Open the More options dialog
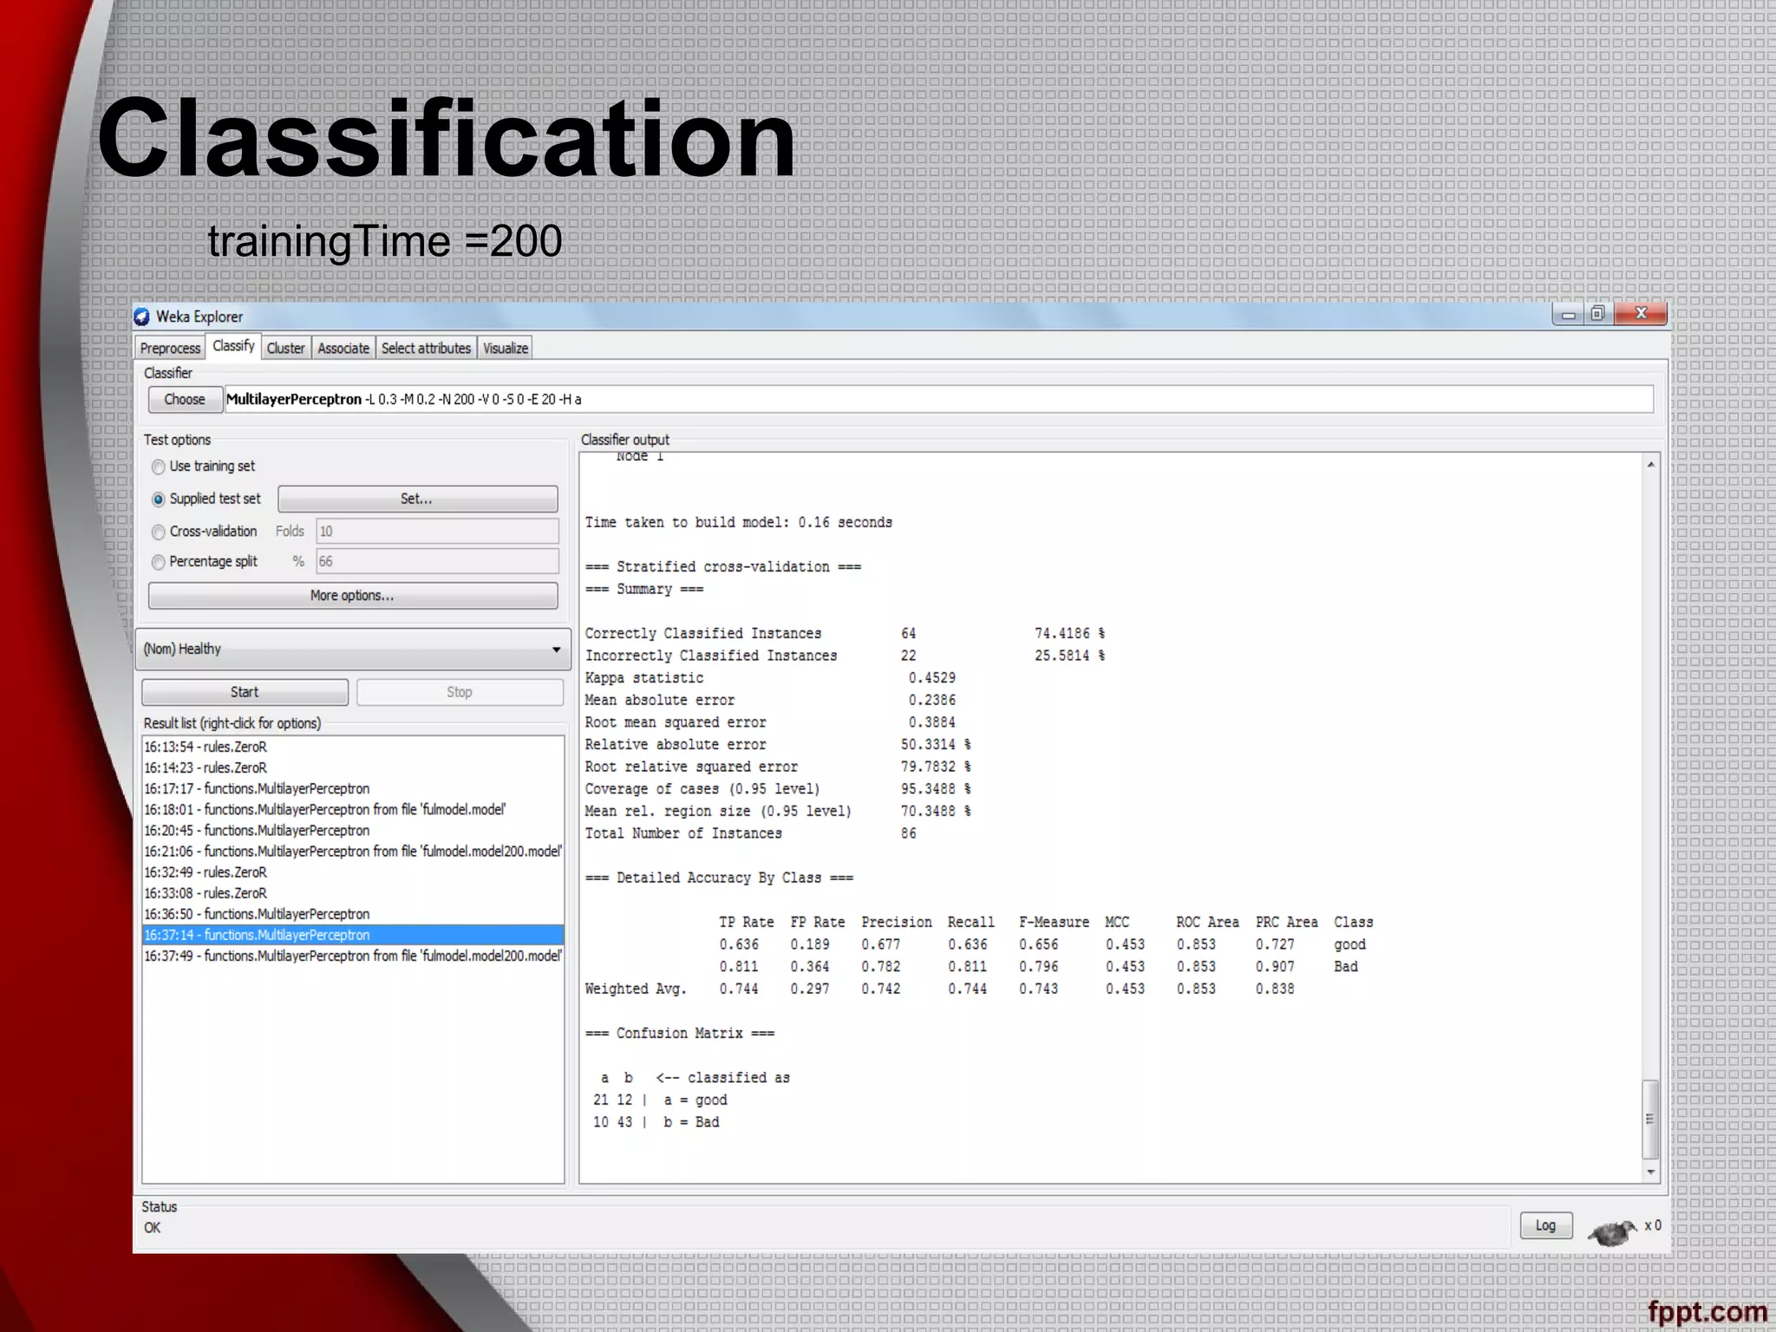 pyautogui.click(x=352, y=596)
